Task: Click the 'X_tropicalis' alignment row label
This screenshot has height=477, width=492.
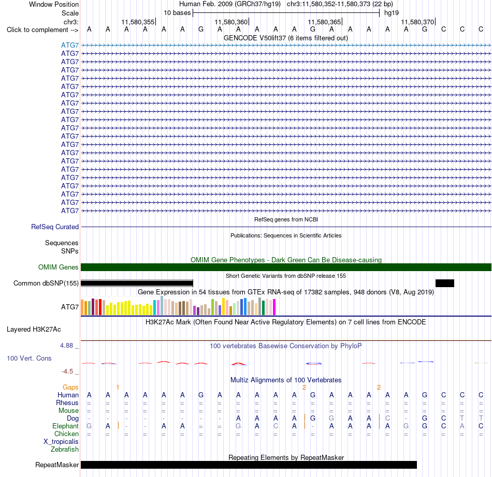Action: click(x=61, y=442)
